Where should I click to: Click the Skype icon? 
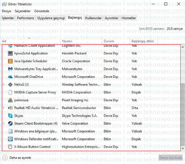(10, 116)
